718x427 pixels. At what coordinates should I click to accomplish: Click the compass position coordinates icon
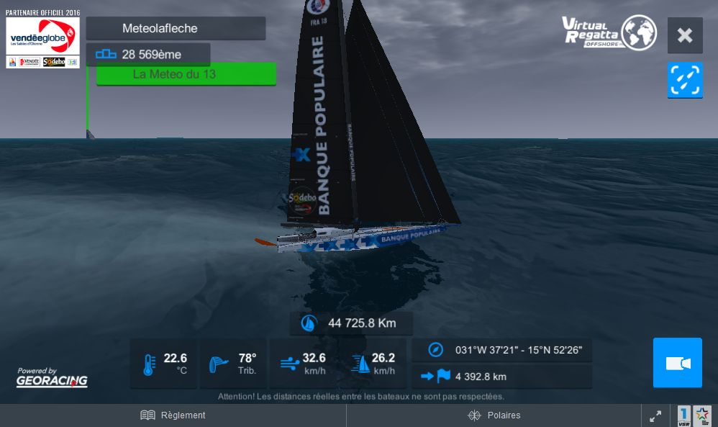click(435, 349)
